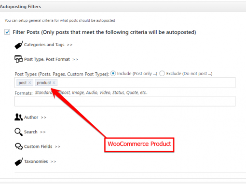Collapse Post Type, Post Format section
246x184 pixels.
tap(51, 59)
